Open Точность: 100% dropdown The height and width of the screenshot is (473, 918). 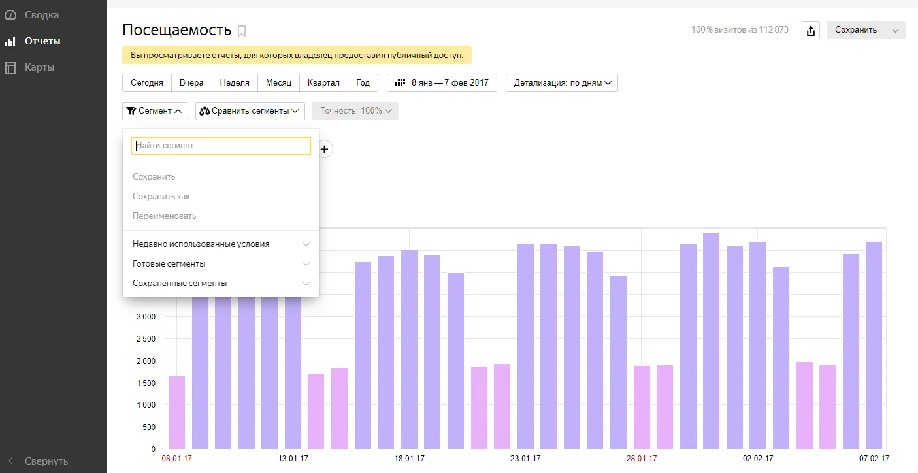click(x=355, y=111)
